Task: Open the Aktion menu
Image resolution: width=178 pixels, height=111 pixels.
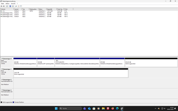Action: pos(7,4)
